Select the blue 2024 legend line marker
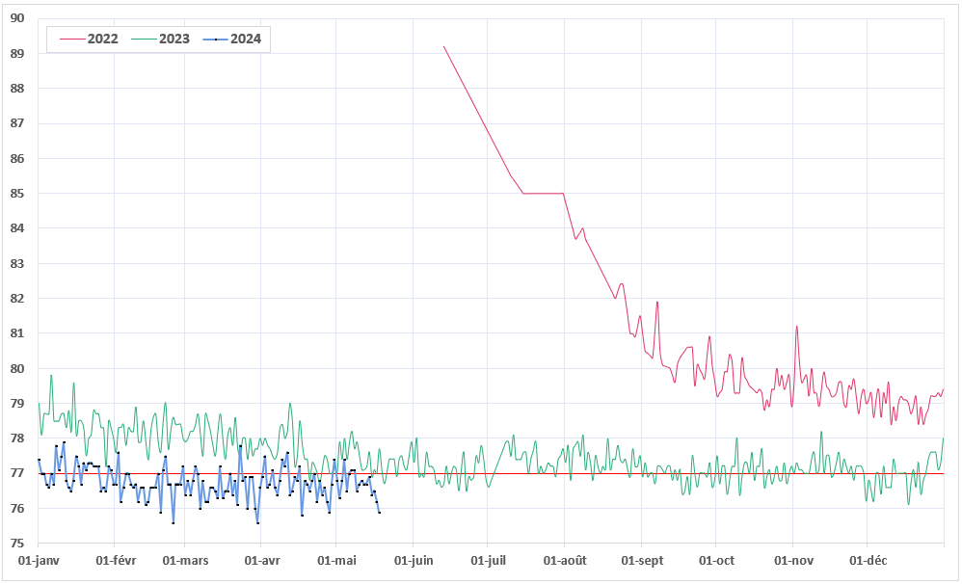 point(214,39)
